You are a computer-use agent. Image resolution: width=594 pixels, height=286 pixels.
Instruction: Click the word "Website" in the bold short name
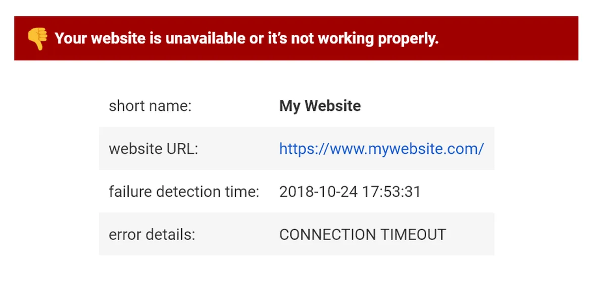(333, 106)
